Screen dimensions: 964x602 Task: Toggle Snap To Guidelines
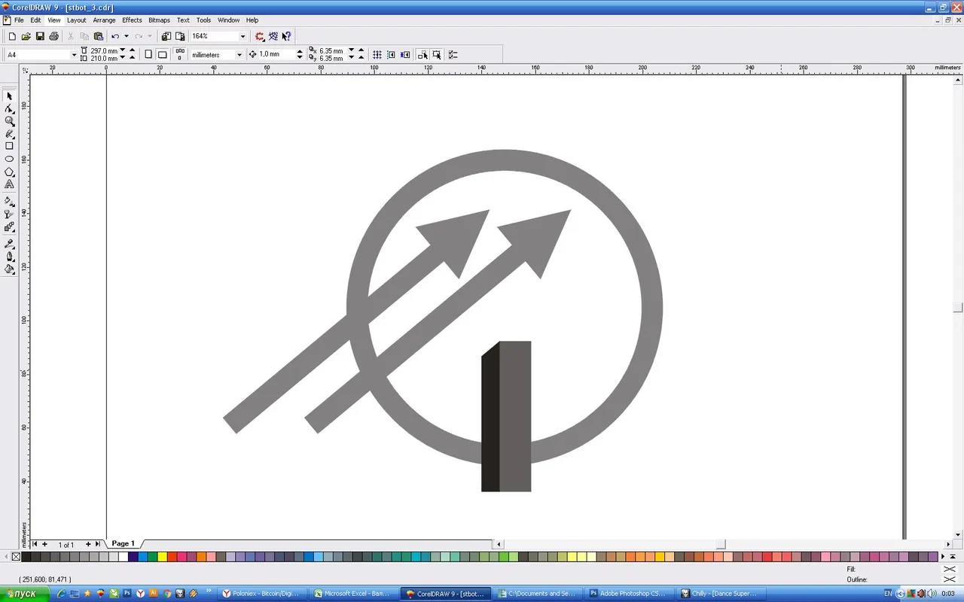[391, 55]
